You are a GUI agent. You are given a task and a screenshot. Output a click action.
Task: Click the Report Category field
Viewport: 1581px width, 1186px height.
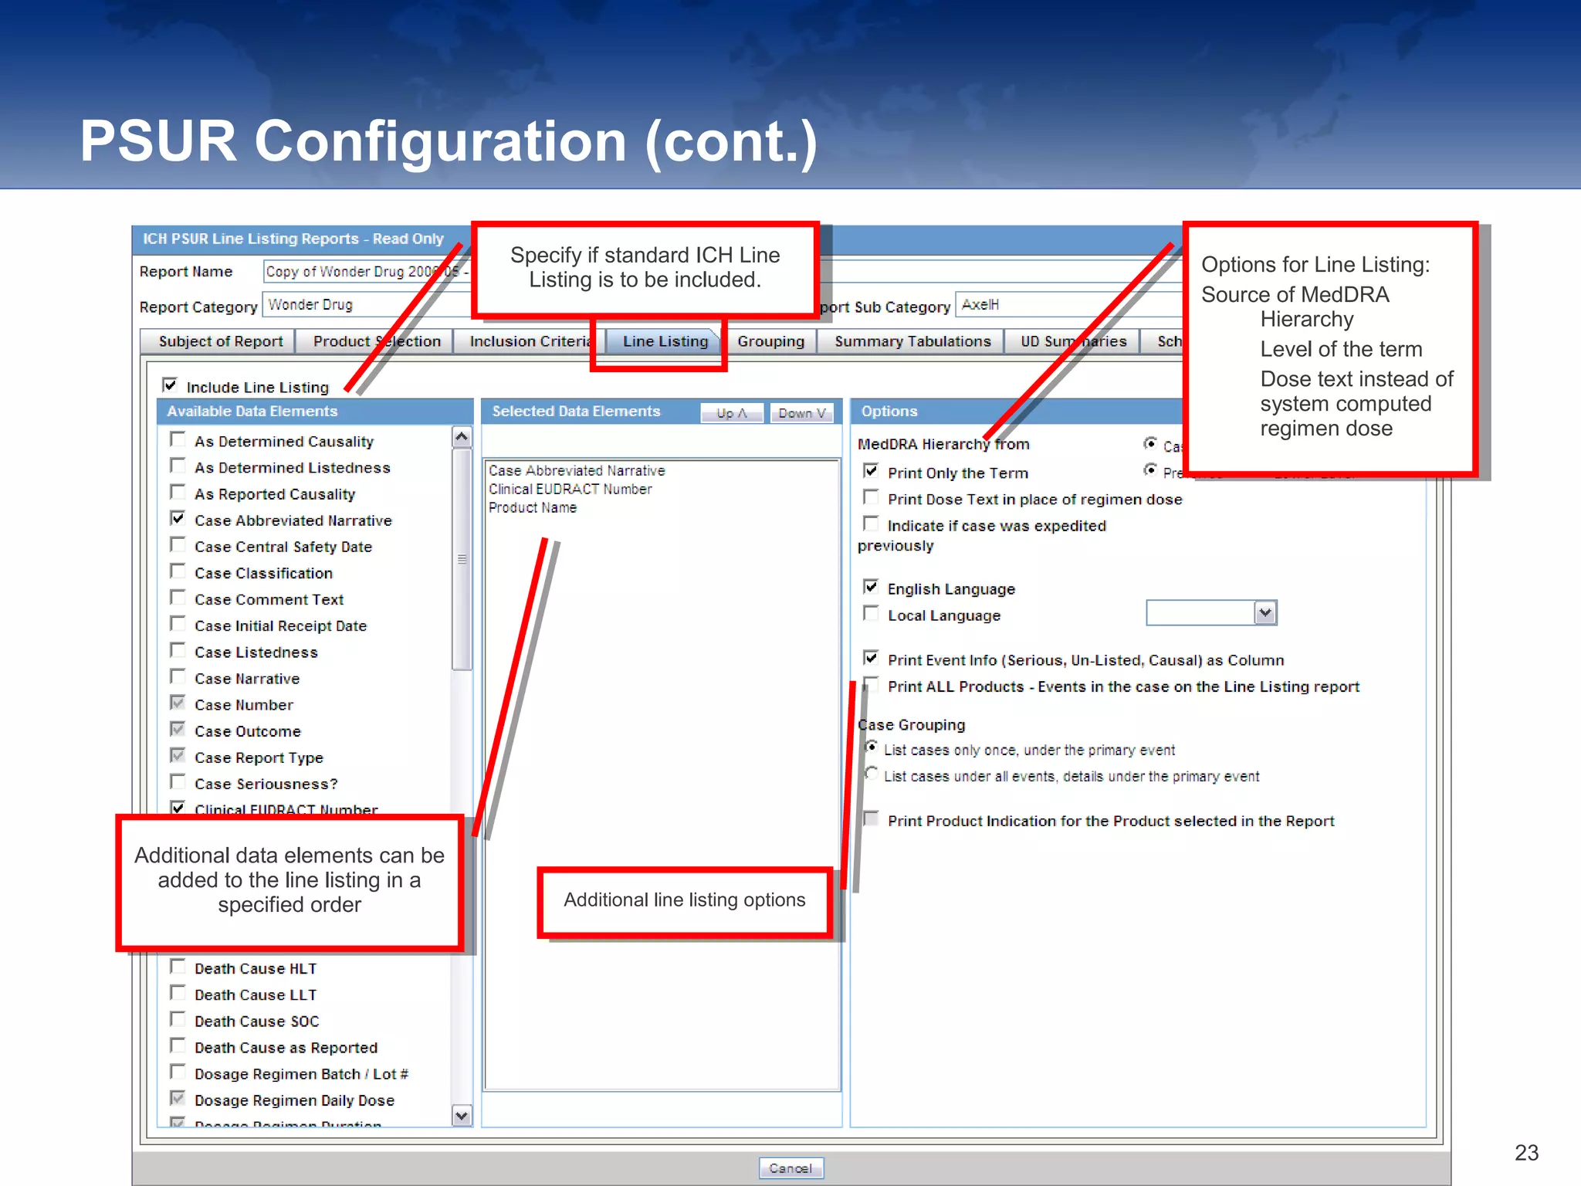pos(367,305)
